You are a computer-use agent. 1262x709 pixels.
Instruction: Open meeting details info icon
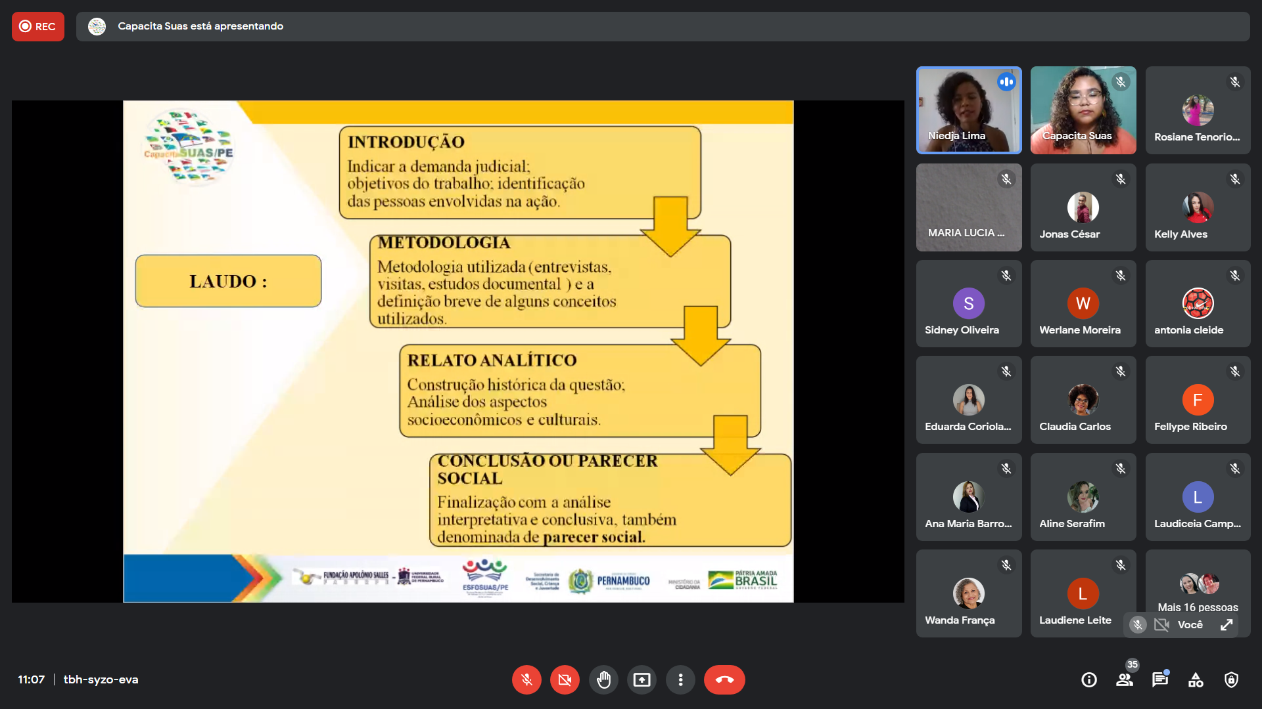pyautogui.click(x=1089, y=679)
